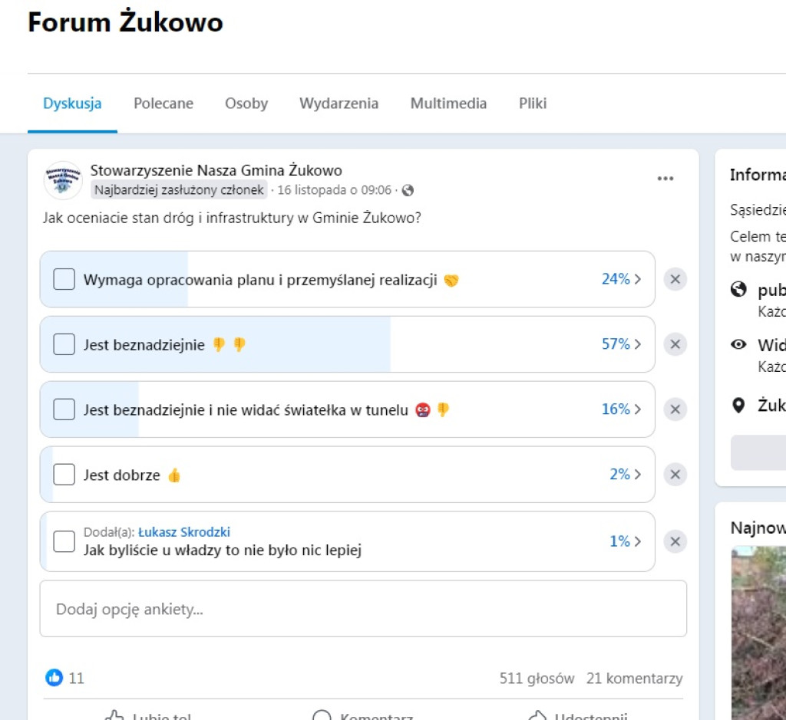Open the Polecane tab

163,104
